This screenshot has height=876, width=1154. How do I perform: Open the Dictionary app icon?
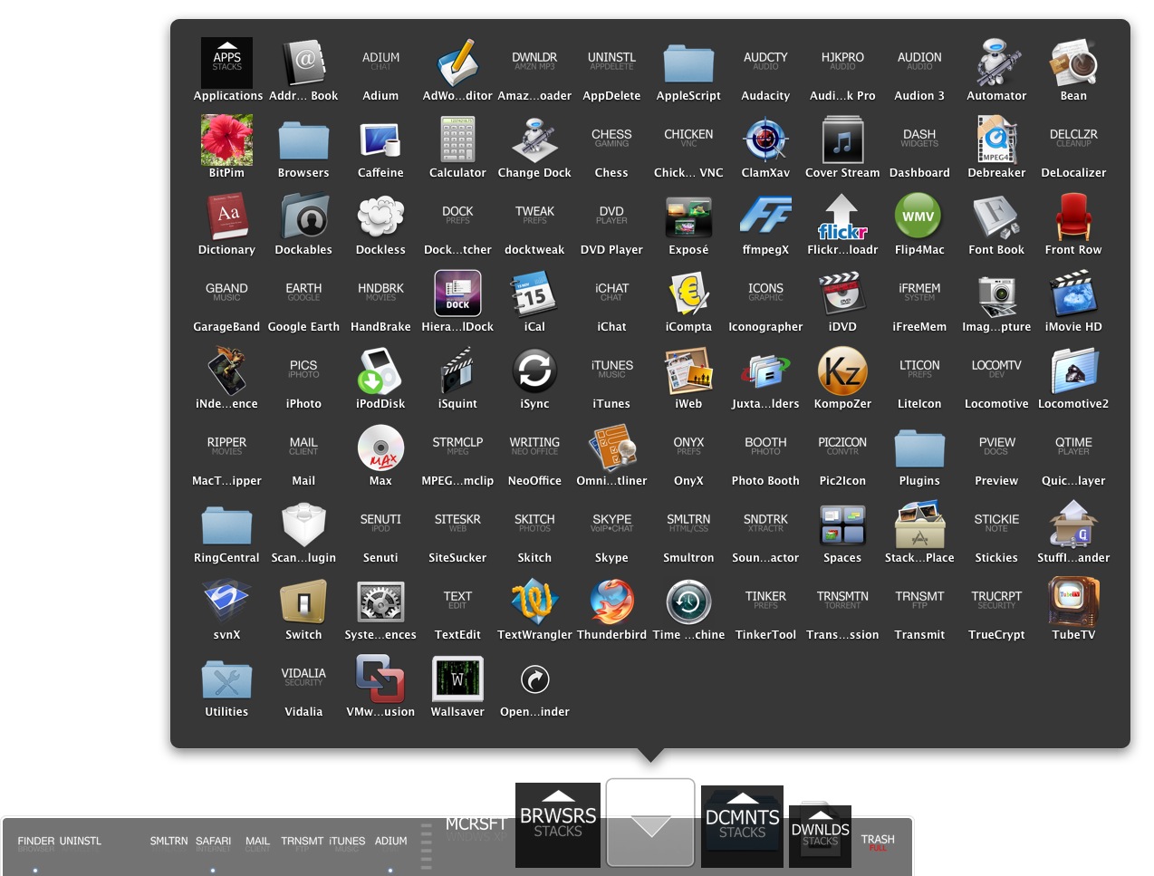click(x=226, y=217)
